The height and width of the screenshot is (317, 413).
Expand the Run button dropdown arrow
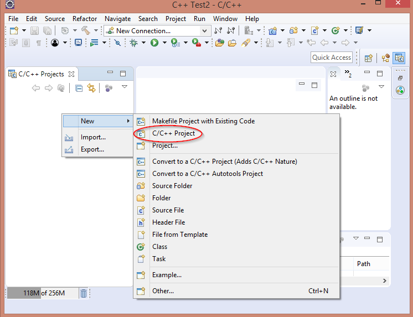coord(164,43)
